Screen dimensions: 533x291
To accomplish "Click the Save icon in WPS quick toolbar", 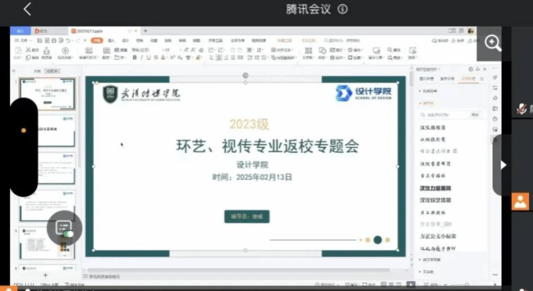I will (x=40, y=40).
